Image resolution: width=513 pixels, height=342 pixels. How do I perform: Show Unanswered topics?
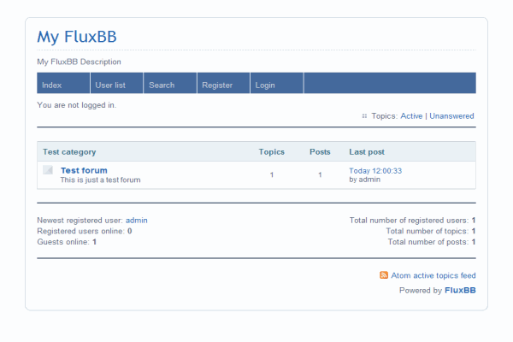pyautogui.click(x=451, y=116)
